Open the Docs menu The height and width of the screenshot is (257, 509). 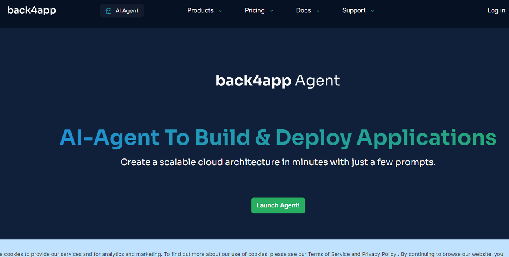[303, 10]
